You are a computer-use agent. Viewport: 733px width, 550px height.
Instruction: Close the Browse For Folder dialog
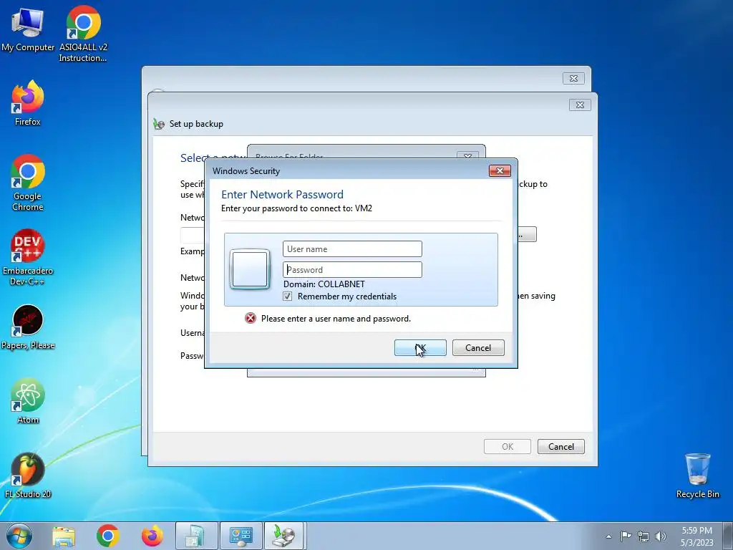467,155
